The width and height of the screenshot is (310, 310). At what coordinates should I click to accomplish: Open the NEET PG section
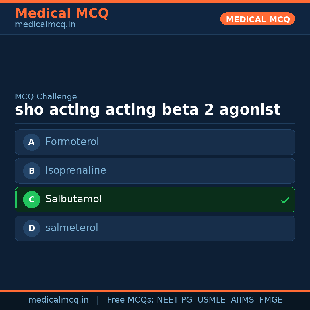(x=174, y=300)
